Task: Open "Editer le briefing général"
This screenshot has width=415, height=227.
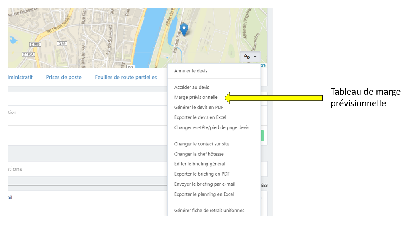Action: 200,164
